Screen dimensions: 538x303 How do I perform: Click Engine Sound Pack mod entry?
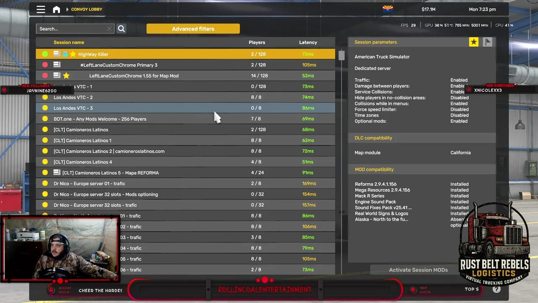(x=375, y=202)
